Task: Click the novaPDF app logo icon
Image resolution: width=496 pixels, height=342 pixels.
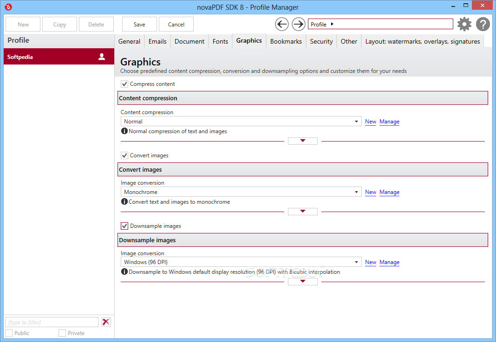Action: [x=8, y=6]
